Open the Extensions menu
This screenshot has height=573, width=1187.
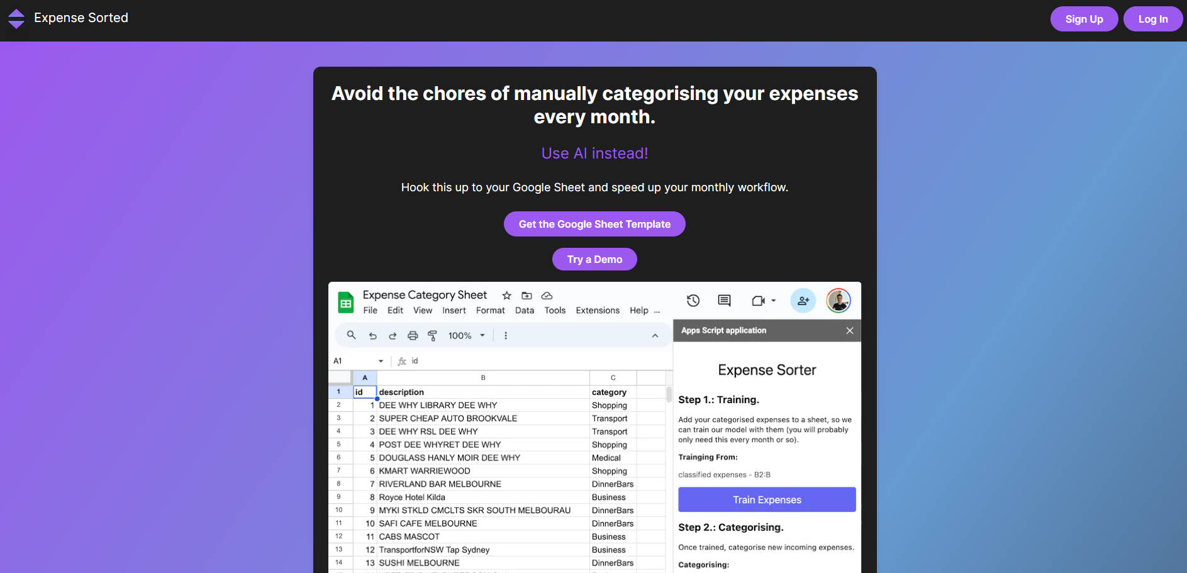point(597,311)
